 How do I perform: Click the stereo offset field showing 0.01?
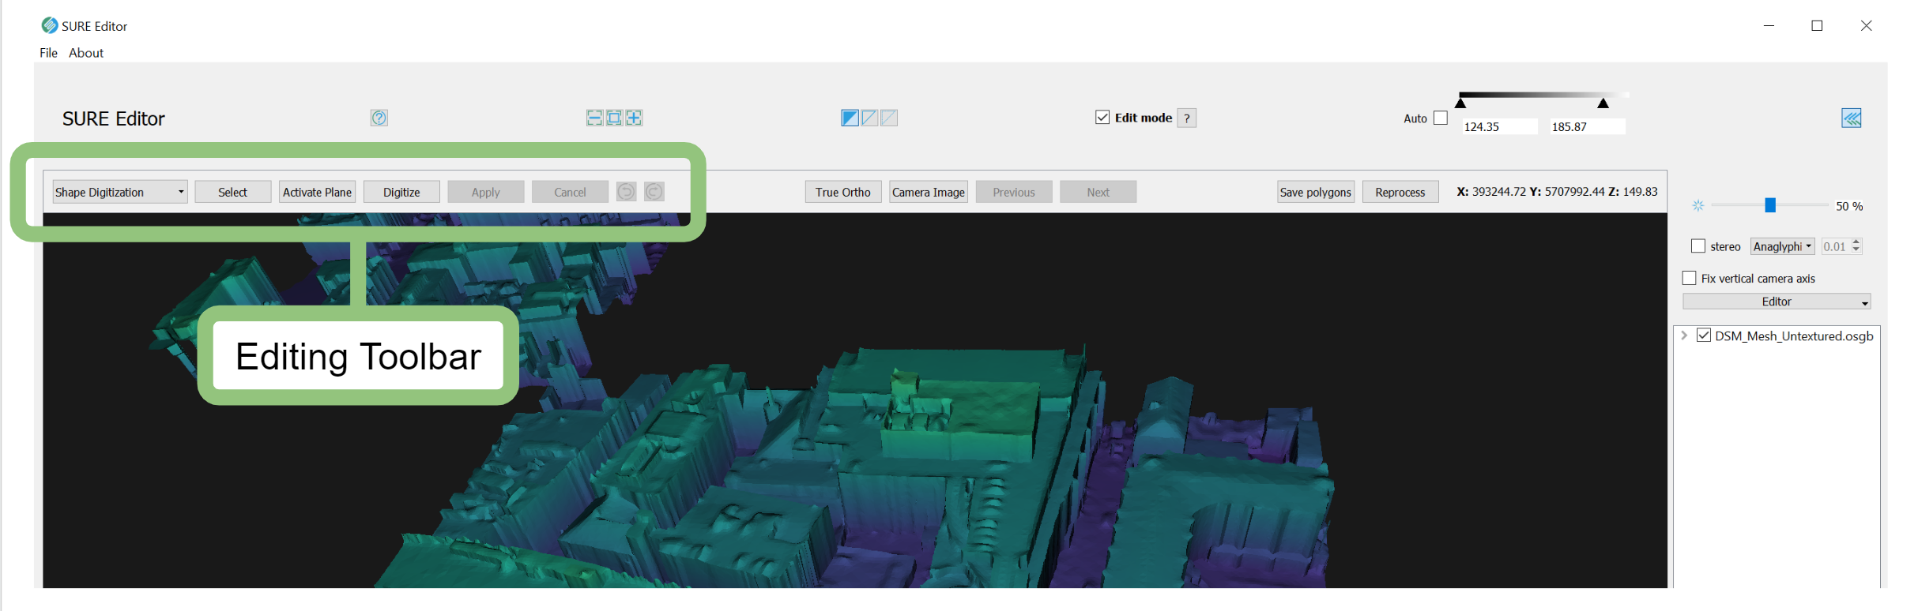tap(1836, 246)
